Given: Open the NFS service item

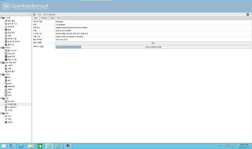Looking at the screenshot, I should click(7, 80).
